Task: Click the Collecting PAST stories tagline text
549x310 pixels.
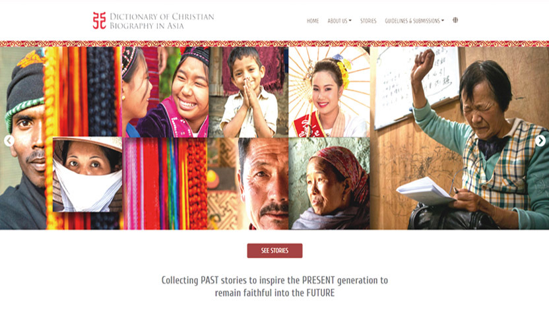Action: [x=274, y=286]
